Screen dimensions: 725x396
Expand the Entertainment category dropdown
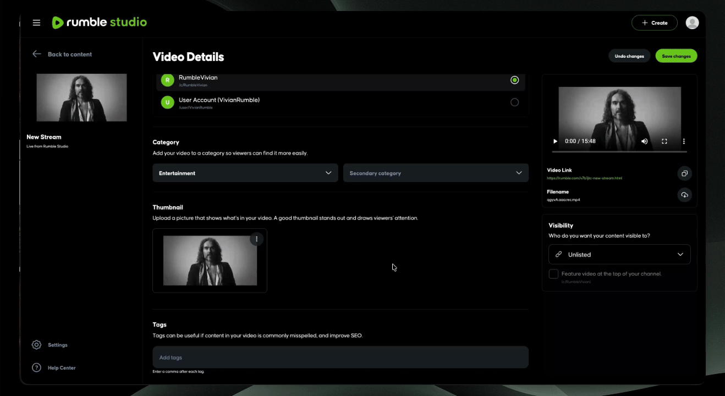click(x=245, y=173)
